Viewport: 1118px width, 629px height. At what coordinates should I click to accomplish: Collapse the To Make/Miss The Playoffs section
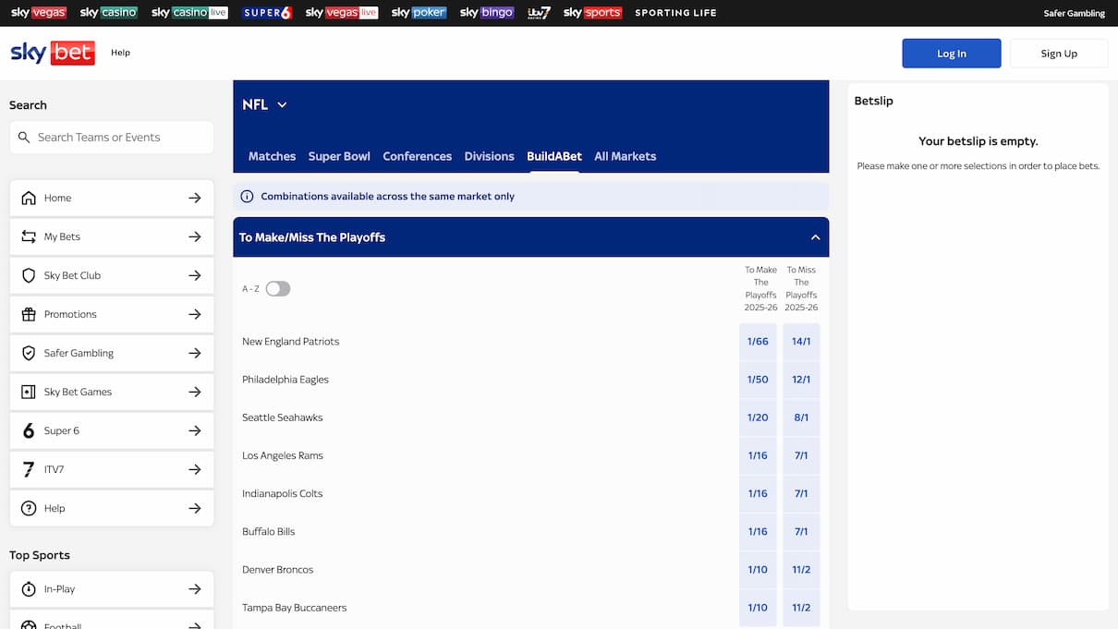[x=815, y=236]
